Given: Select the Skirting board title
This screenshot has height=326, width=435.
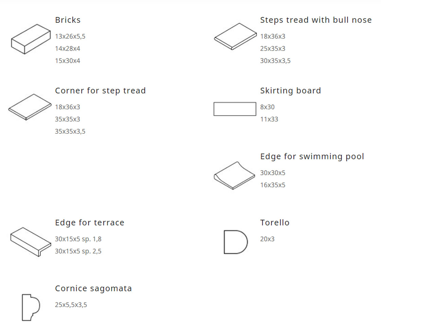Looking at the screenshot, I should pos(290,91).
